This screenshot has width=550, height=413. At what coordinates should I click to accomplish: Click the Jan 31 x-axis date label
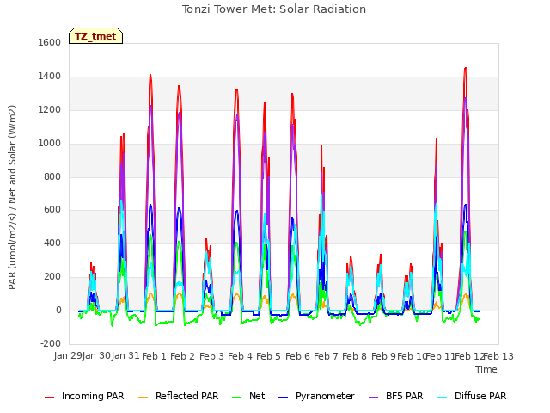click(125, 356)
